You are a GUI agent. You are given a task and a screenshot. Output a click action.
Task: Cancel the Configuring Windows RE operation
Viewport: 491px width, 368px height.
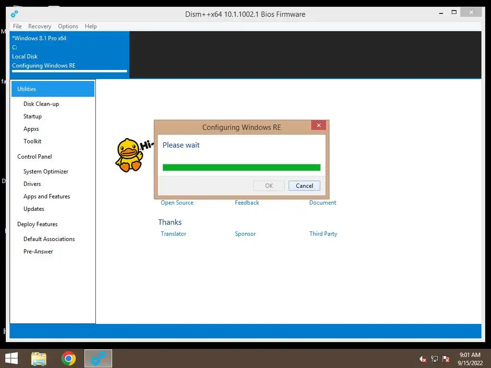click(304, 185)
